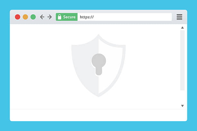Close window with the red button
The width and height of the screenshot is (197, 131).
(18, 17)
